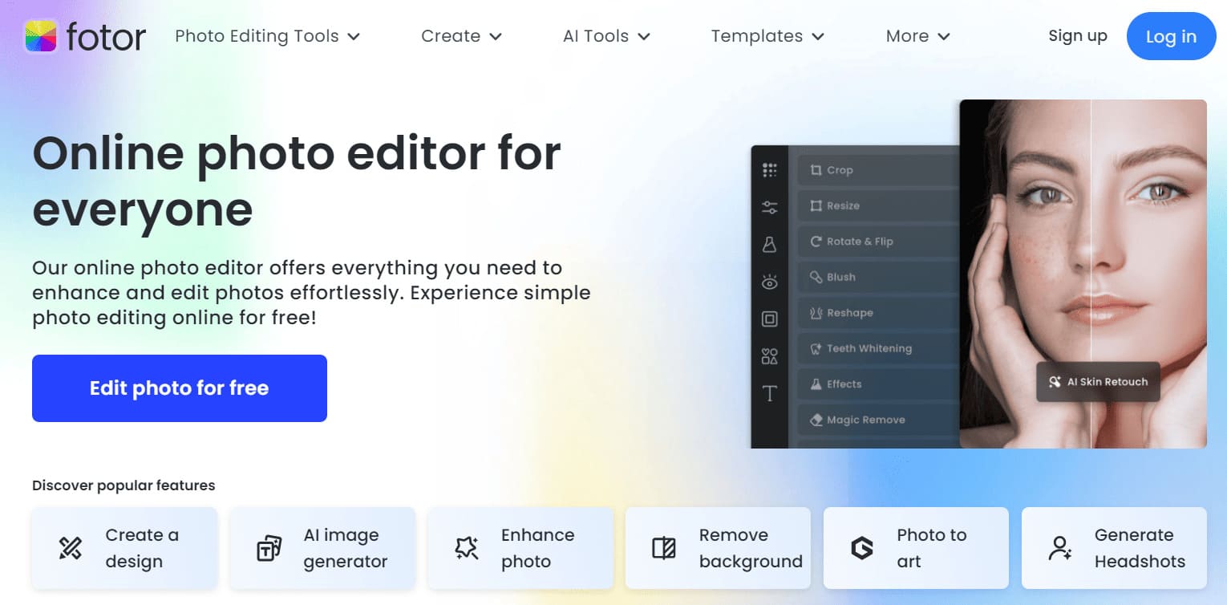Select the Text tool icon in editor sidebar

click(770, 393)
